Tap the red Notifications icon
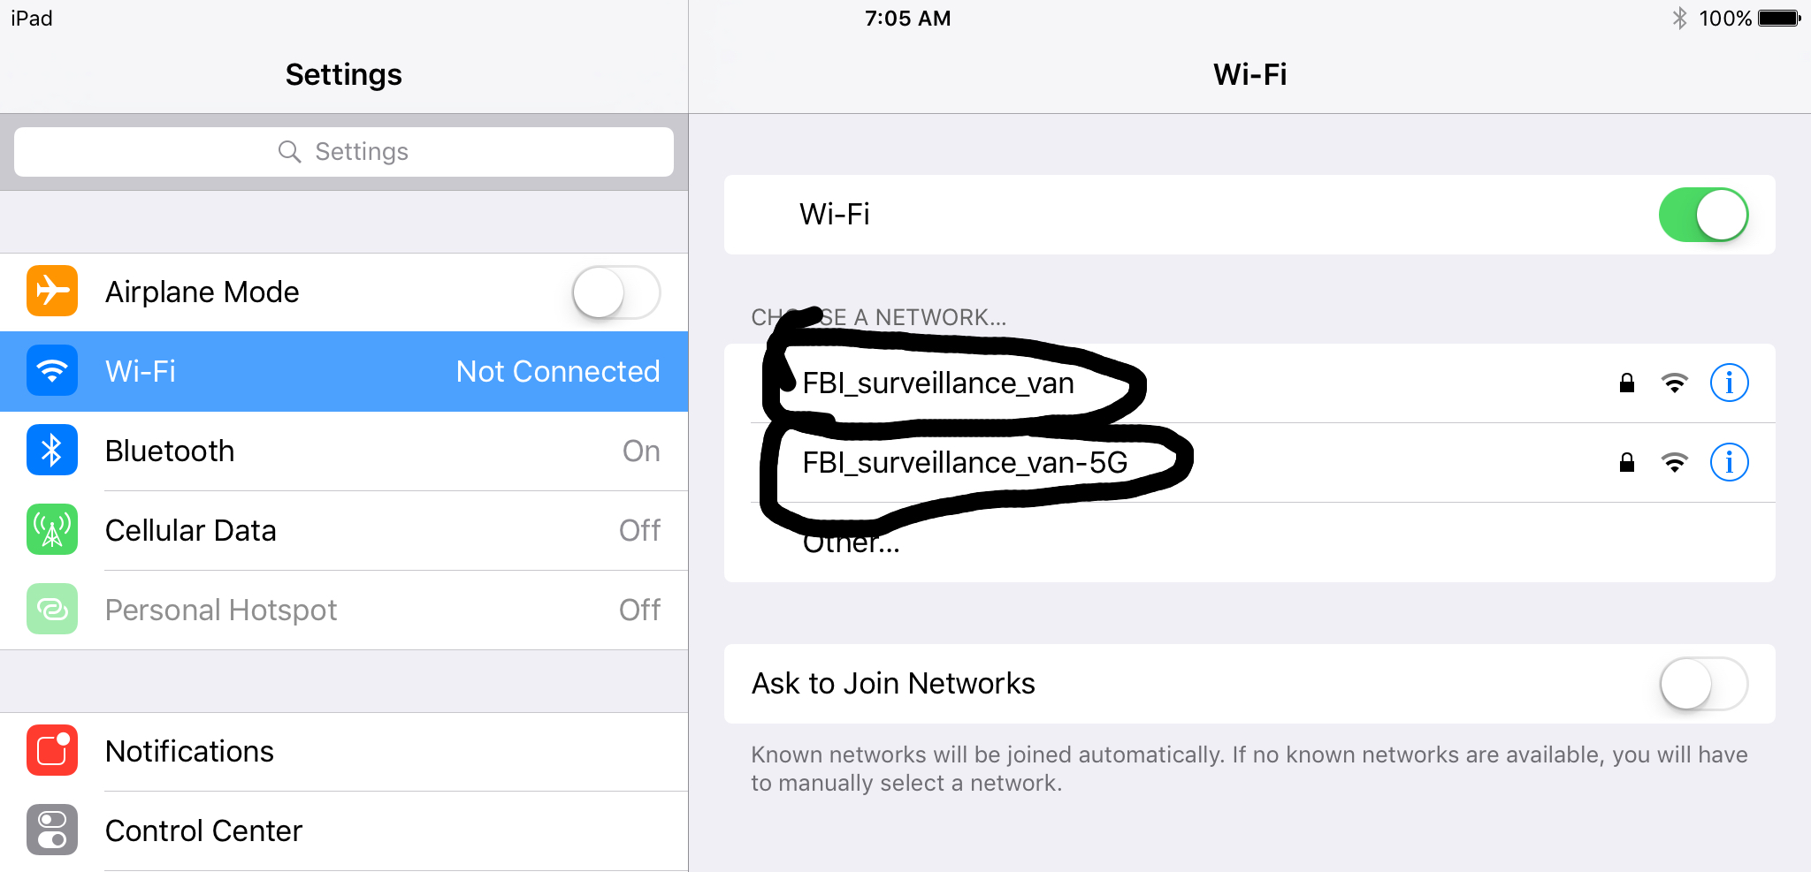 click(x=52, y=750)
